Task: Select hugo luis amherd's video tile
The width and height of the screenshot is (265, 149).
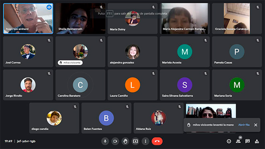Action: (x=28, y=19)
